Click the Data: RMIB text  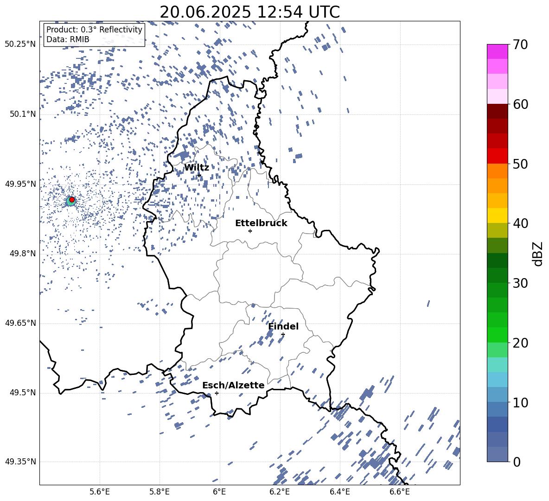(68, 39)
